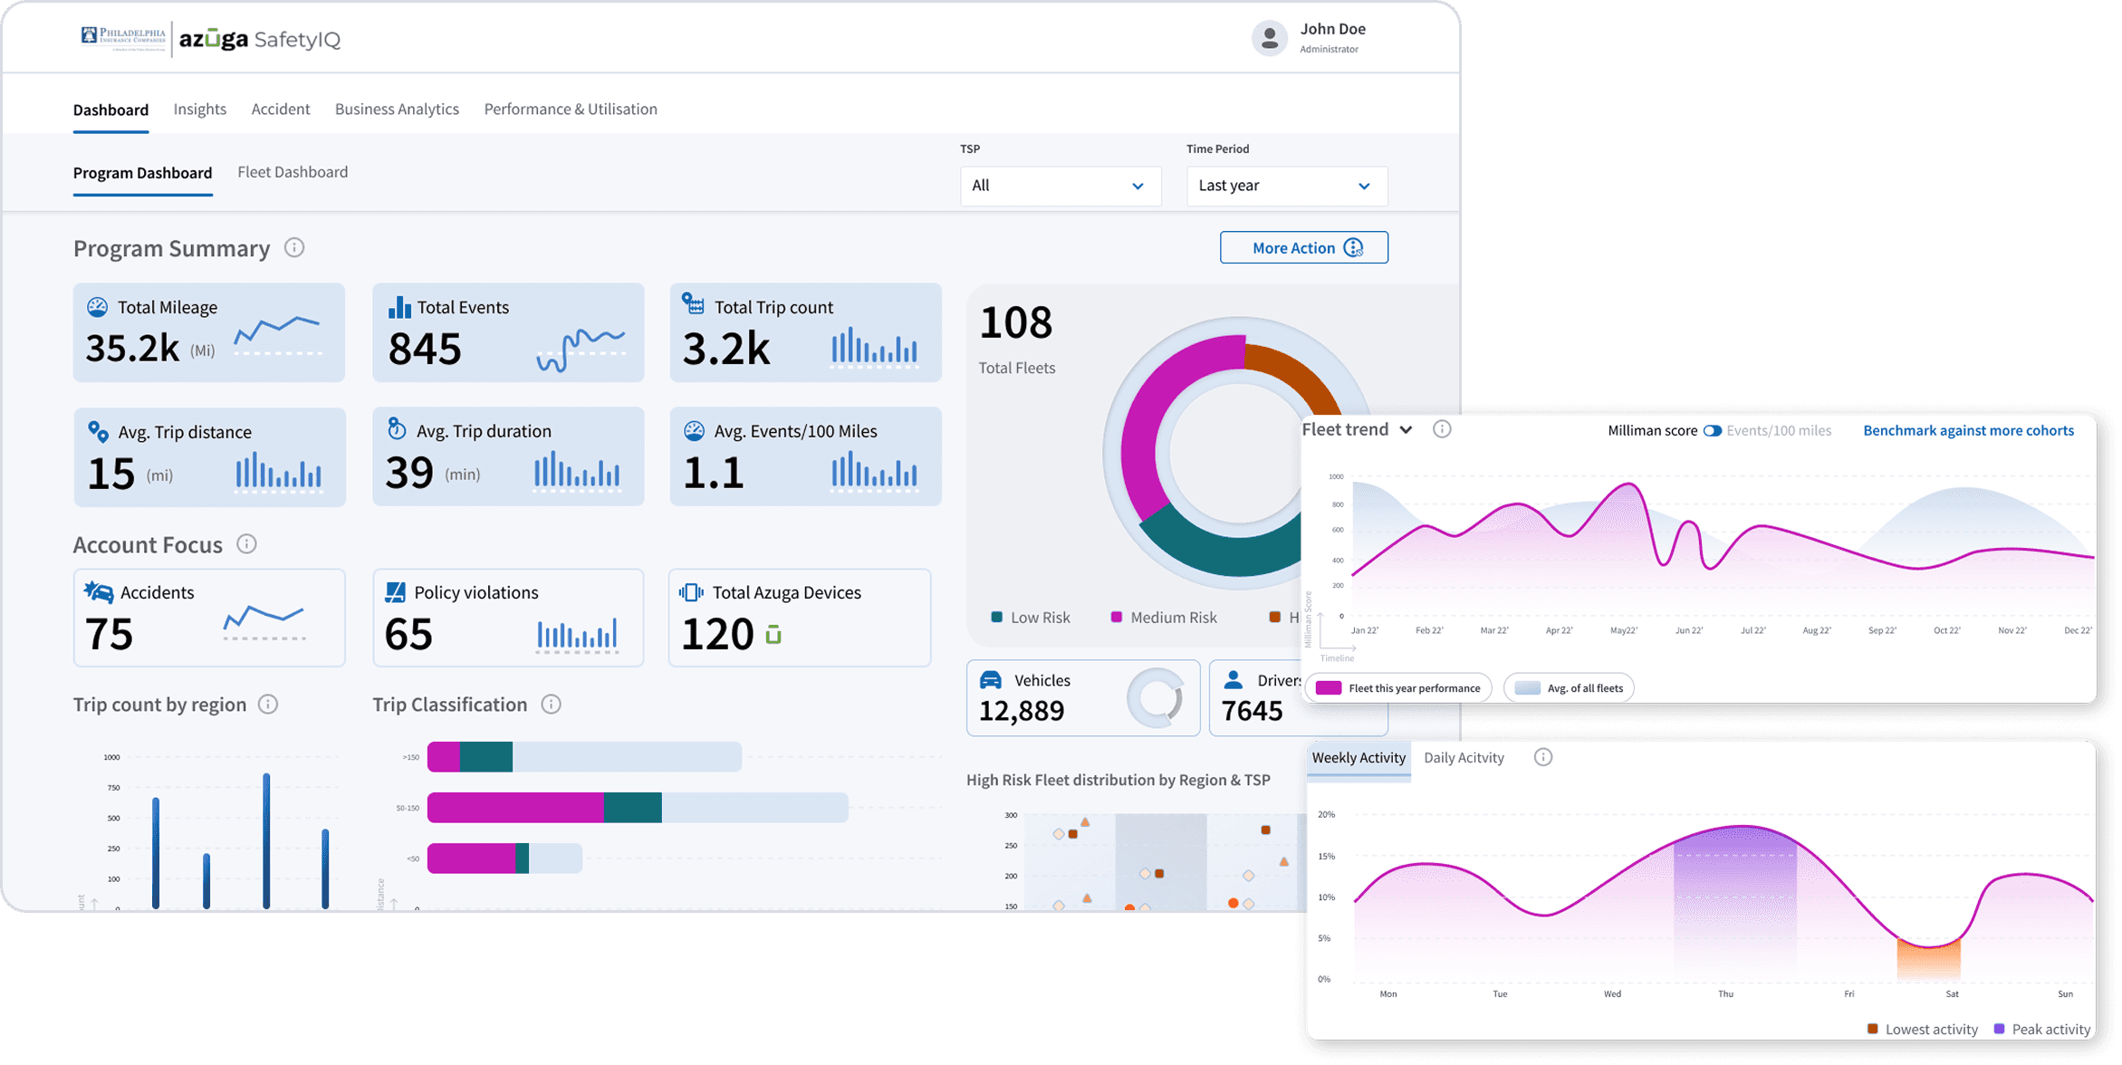Click the Total Azuga Devices icon
This screenshot has width=2122, height=1065.
(x=691, y=592)
